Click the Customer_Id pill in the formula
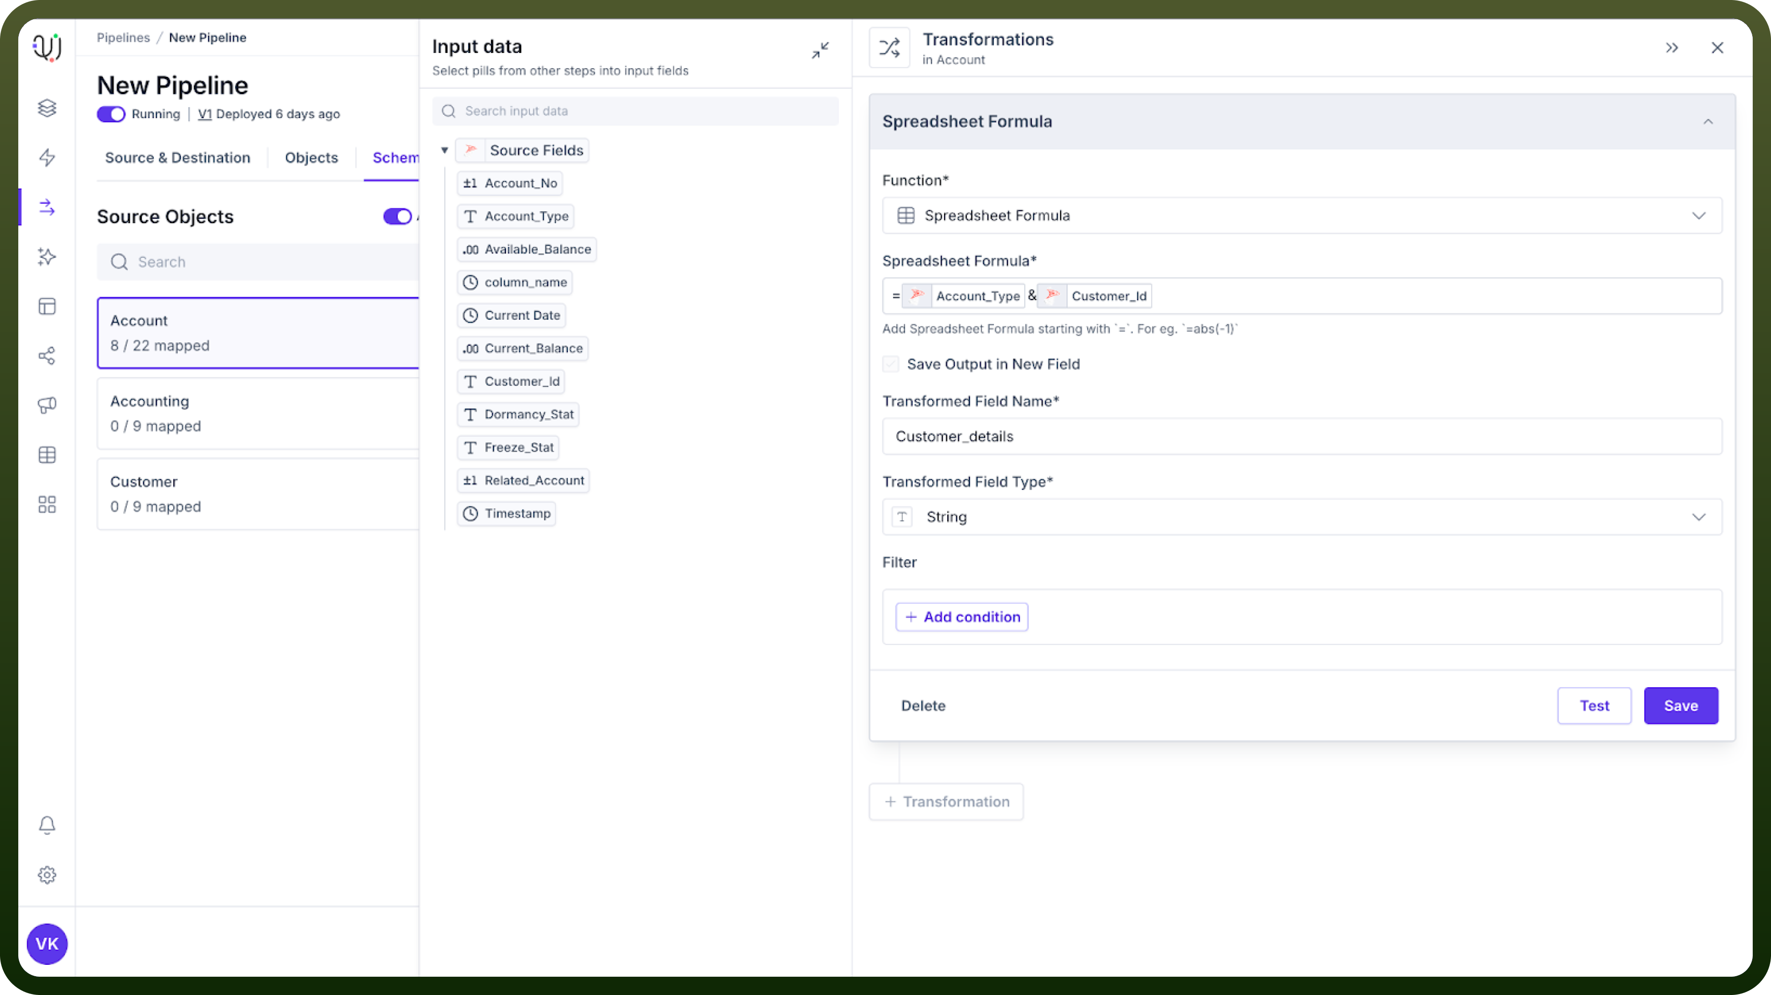Screen dimensions: 1771x995 pyautogui.click(x=1094, y=296)
